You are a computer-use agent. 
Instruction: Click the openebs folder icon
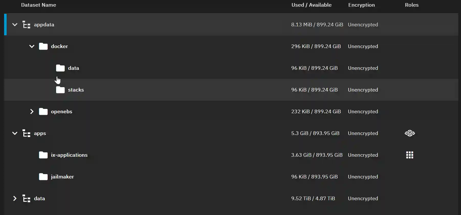coord(43,111)
